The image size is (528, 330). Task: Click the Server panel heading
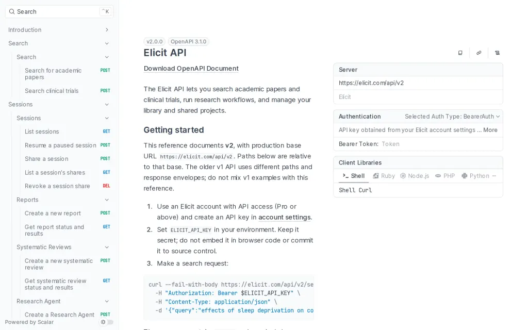(348, 70)
